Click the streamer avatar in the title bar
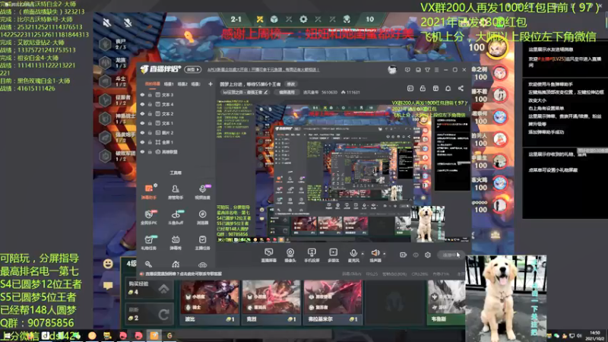The height and width of the screenshot is (342, 608). [392, 70]
